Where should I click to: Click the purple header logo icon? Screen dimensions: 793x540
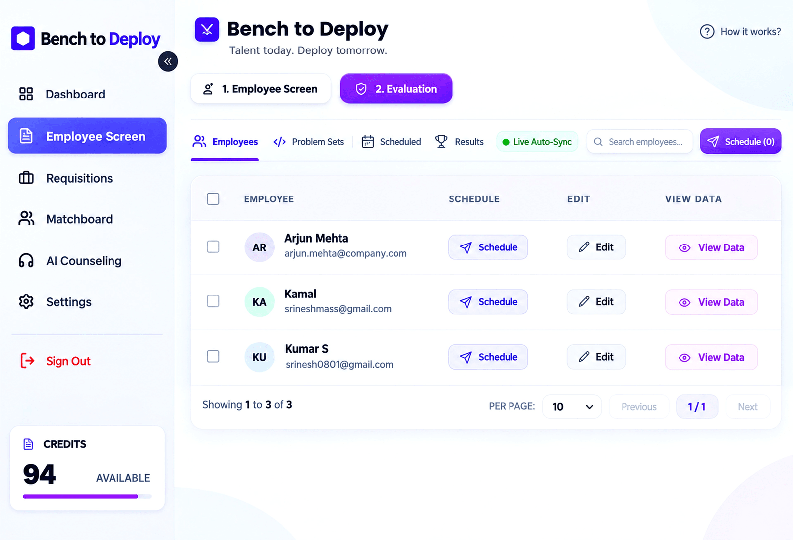pos(207,30)
